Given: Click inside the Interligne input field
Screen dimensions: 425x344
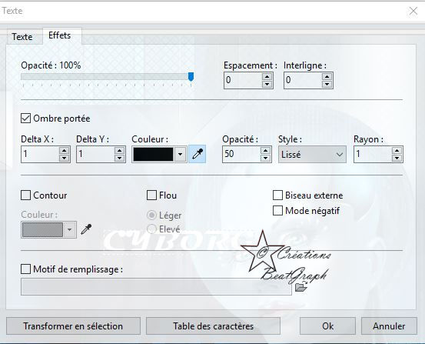Looking at the screenshot, I should pos(303,80).
